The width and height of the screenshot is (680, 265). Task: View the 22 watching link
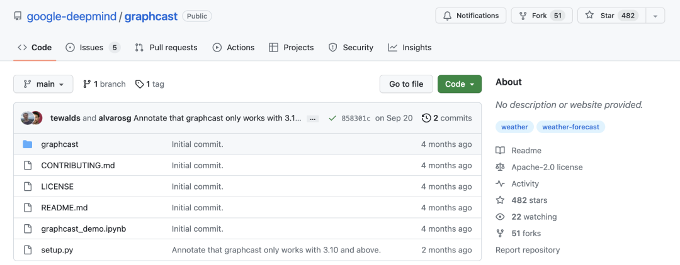tap(526, 217)
